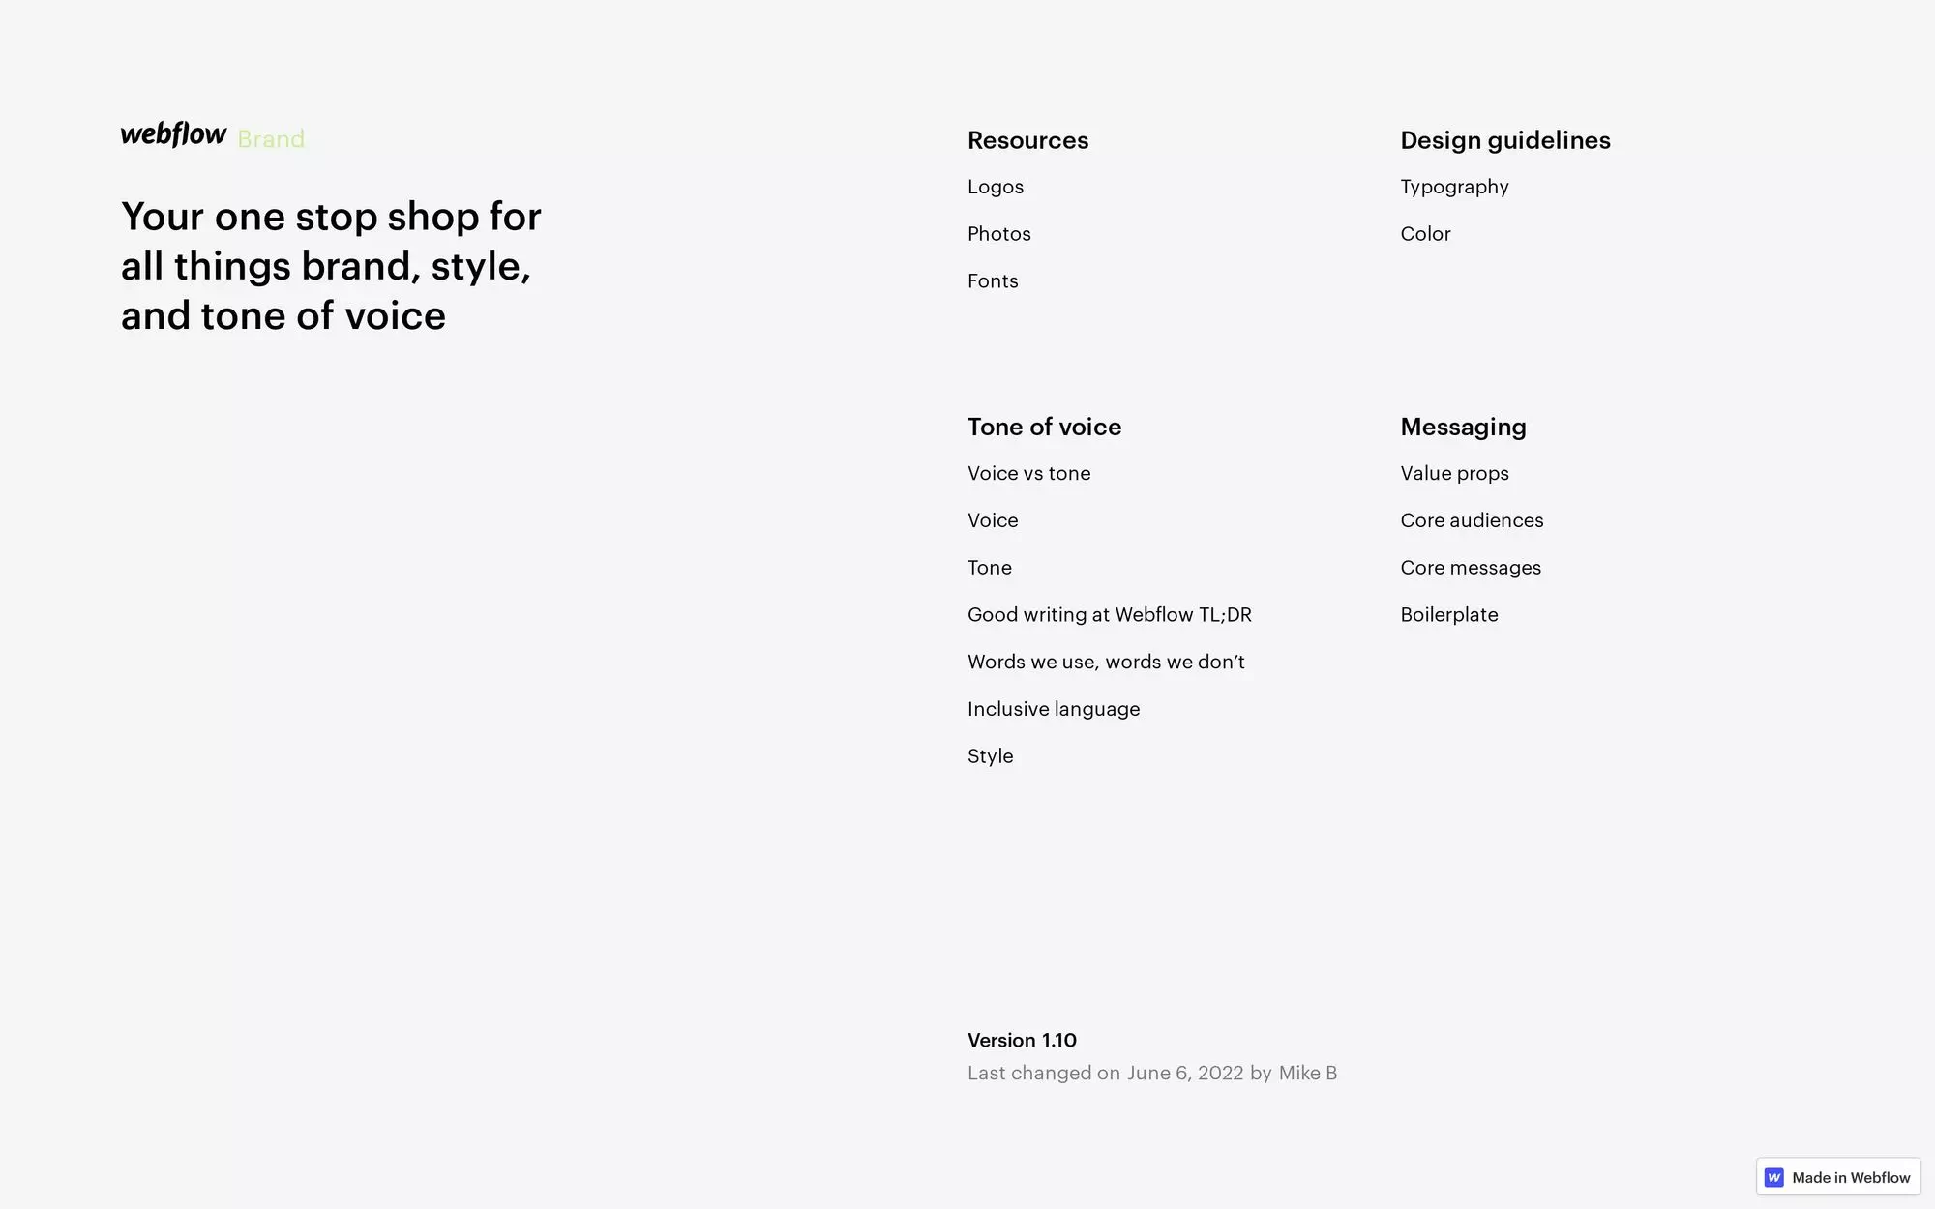This screenshot has height=1209, width=1935.
Task: Open the Boilerplate page
Action: pyautogui.click(x=1448, y=614)
